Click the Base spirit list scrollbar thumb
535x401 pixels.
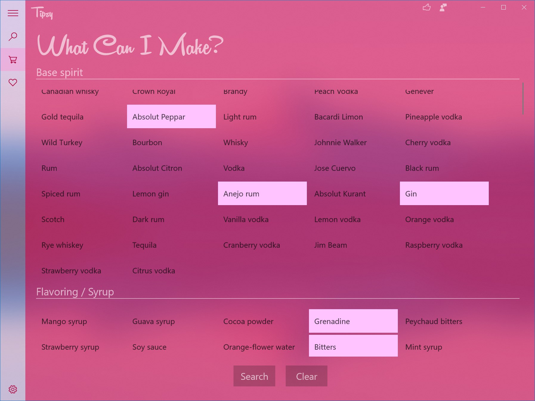click(523, 98)
